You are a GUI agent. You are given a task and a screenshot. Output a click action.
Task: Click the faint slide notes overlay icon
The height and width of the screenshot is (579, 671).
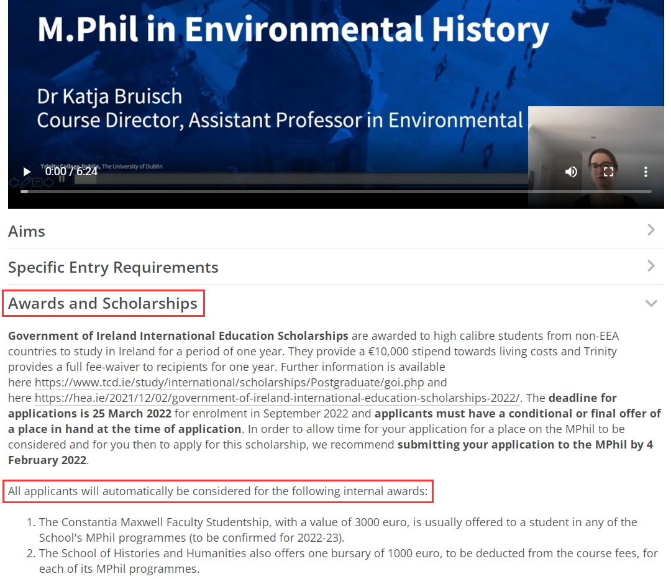37,183
